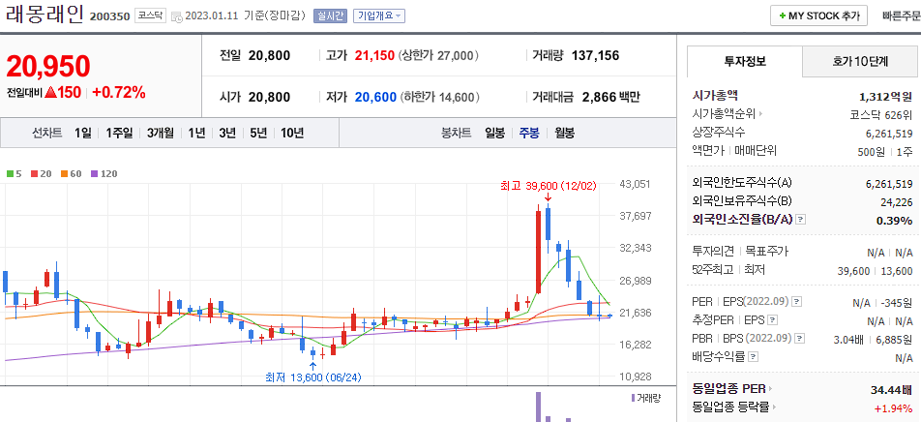Click the help icon next to 외국인소진율(B/A)
Screen dimensions: 921x422
pos(801,220)
